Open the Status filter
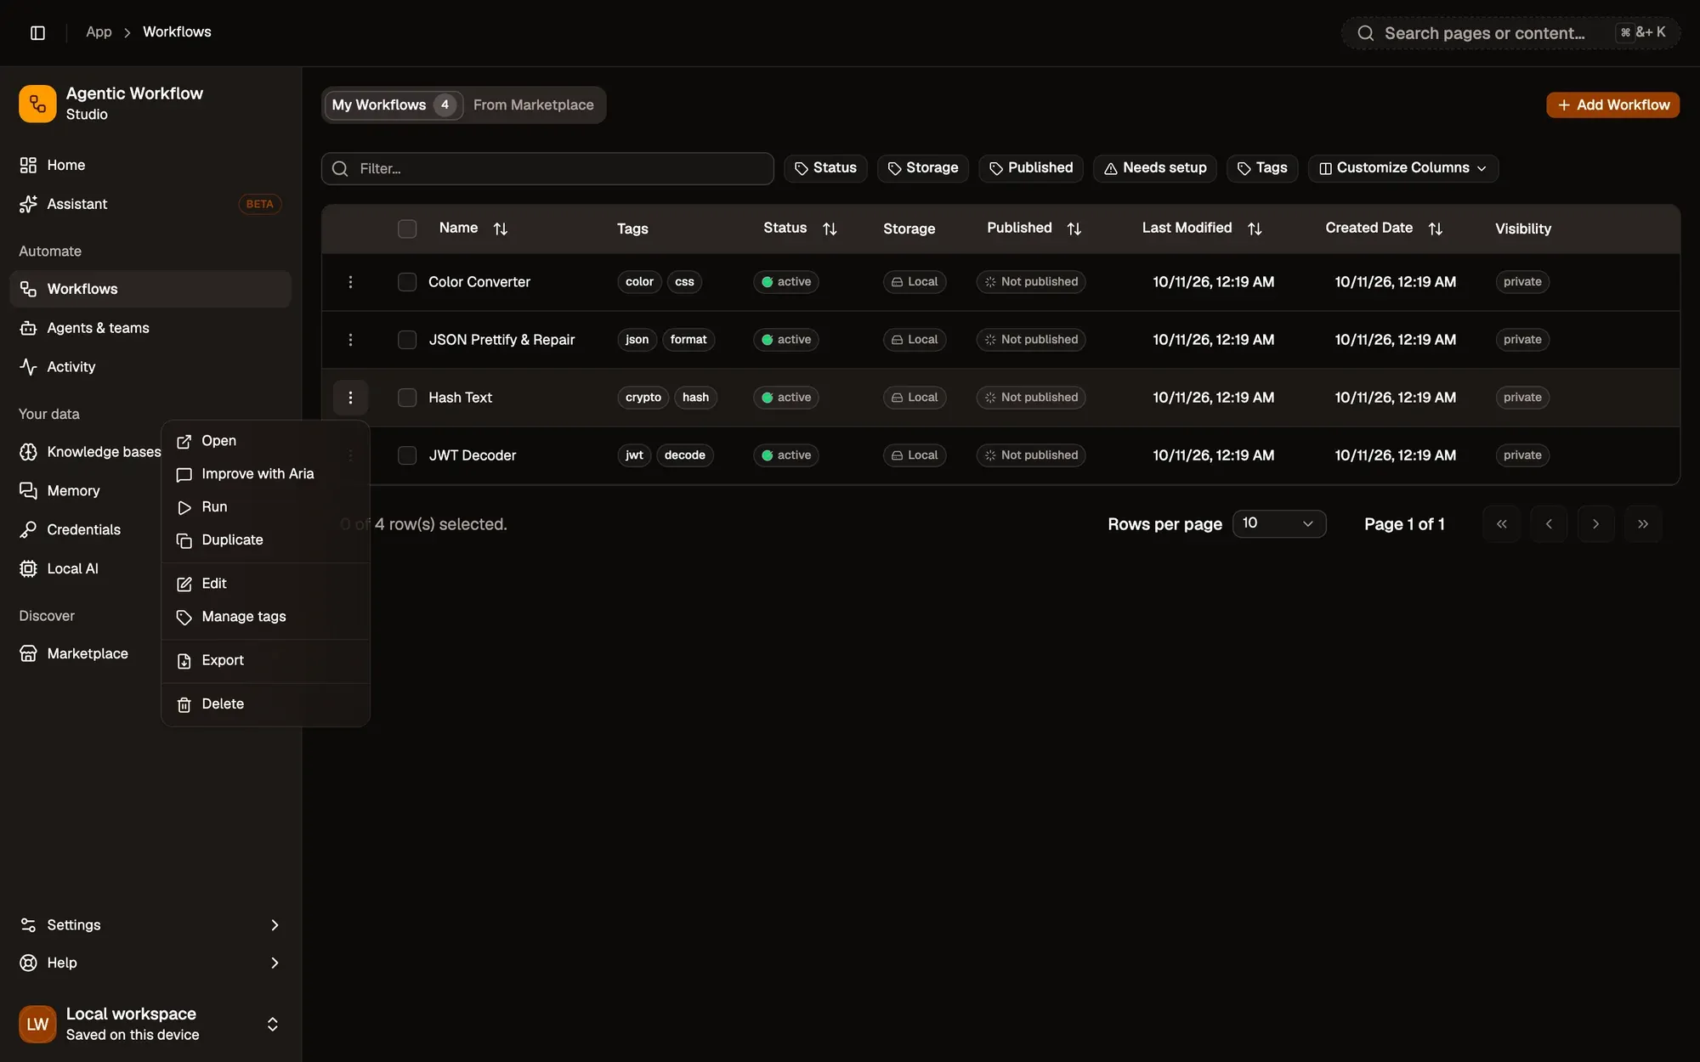This screenshot has width=1700, height=1062. coord(825,168)
